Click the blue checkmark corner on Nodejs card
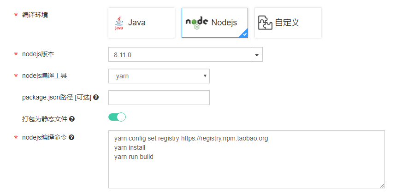 244,34
